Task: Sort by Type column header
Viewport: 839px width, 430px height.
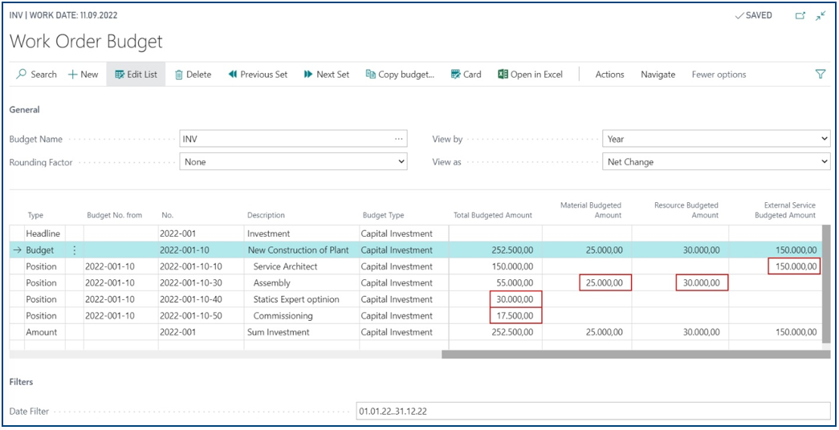Action: pos(35,215)
